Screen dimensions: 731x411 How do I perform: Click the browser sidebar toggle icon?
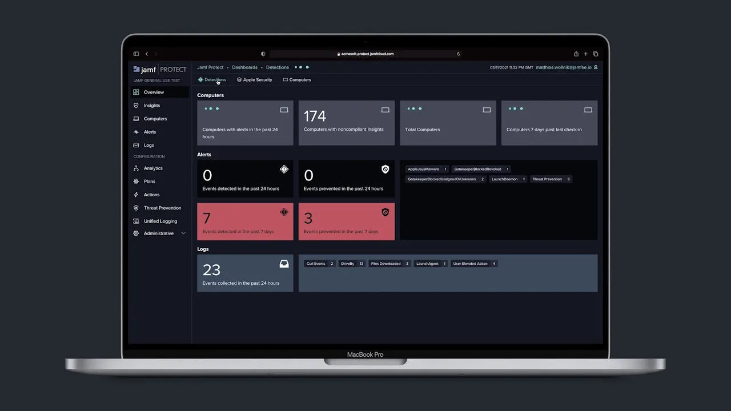[x=136, y=54]
